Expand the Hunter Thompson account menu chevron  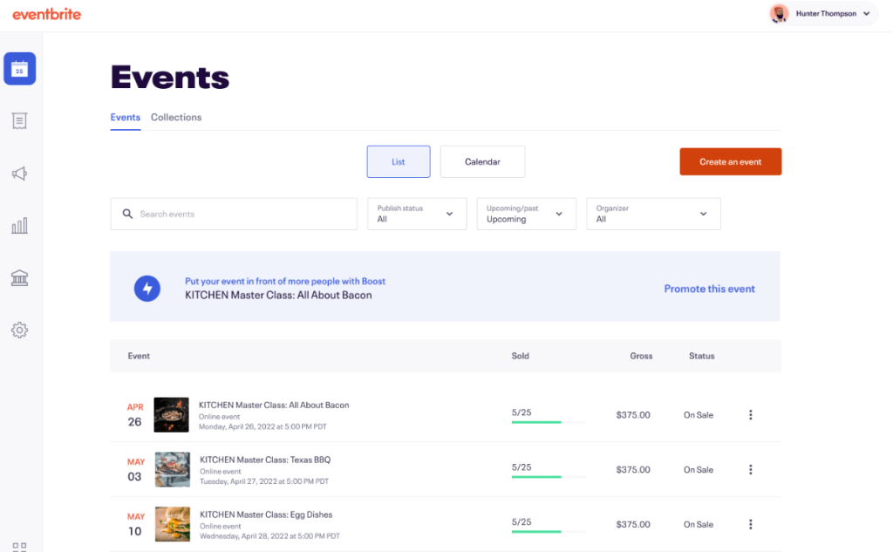866,14
